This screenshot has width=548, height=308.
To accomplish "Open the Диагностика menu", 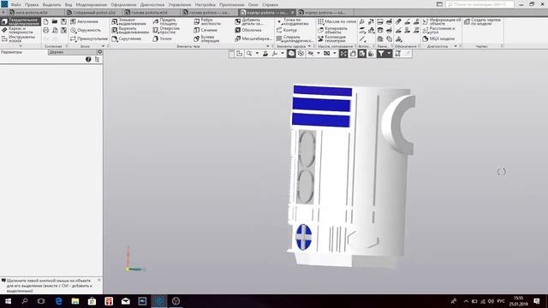I will pos(152,5).
